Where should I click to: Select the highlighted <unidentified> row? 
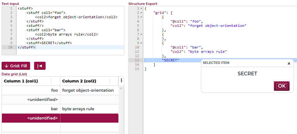[60, 118]
